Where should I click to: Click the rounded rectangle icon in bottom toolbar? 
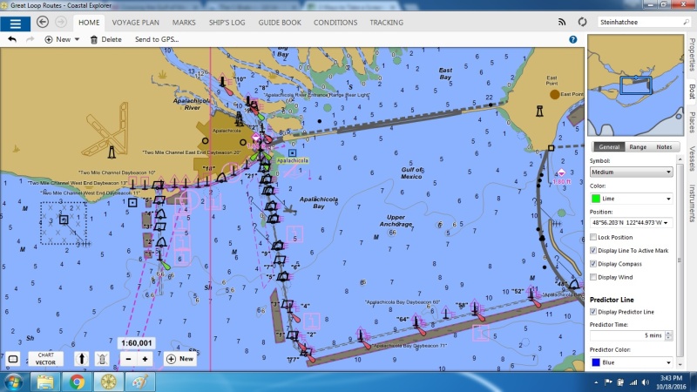click(x=13, y=359)
